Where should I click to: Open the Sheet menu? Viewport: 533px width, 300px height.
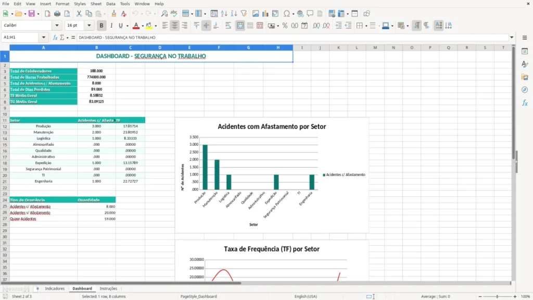tap(96, 4)
